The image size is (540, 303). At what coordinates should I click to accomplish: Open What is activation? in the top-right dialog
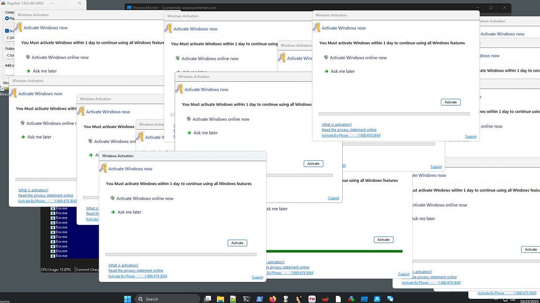tap(337, 124)
